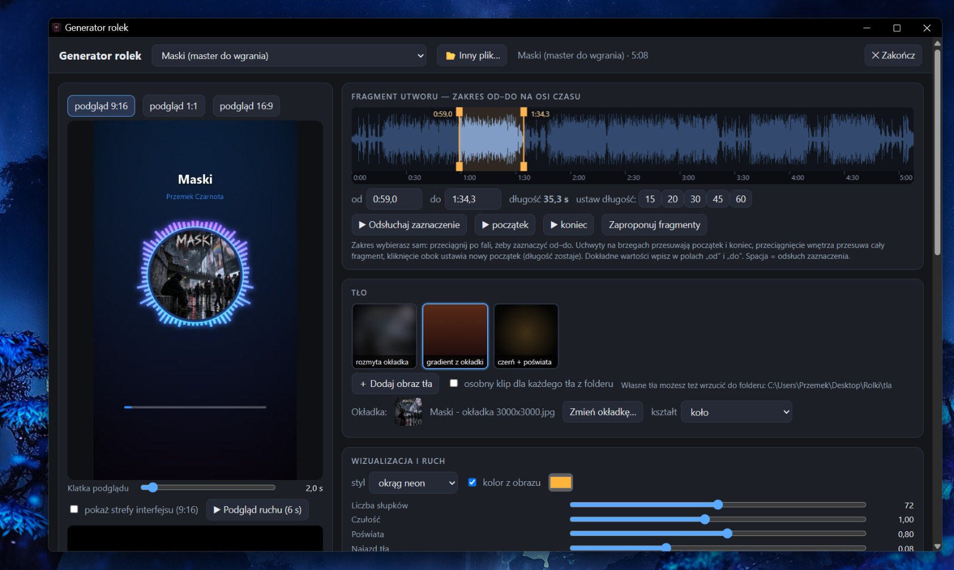Set fragment length to 30 seconds
Image resolution: width=954 pixels, height=570 pixels.
pos(695,199)
